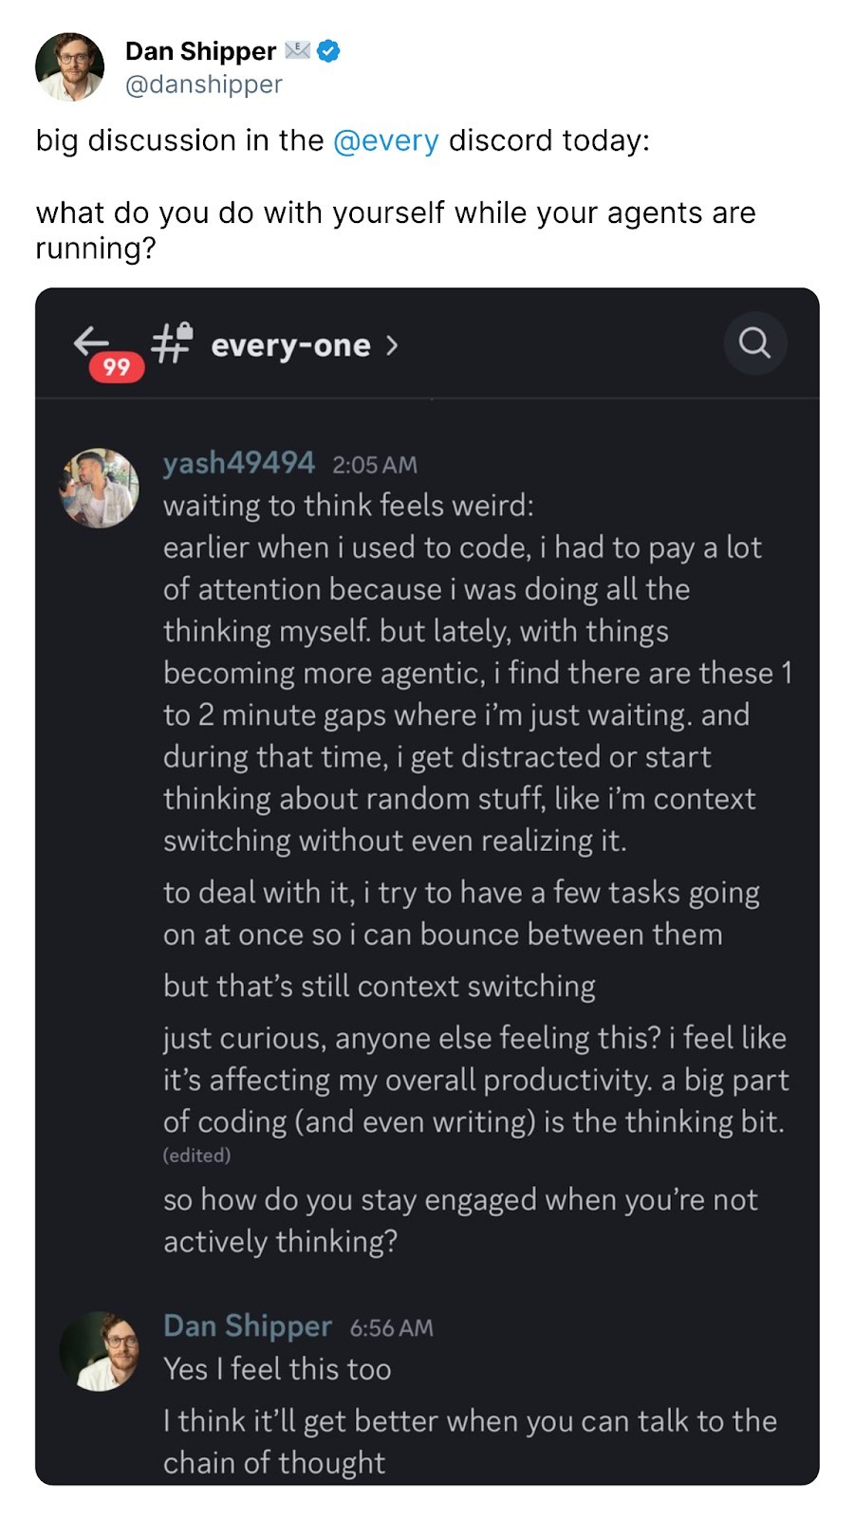The width and height of the screenshot is (854, 1518).
Task: Follow the @every mention link
Action: pos(386,140)
